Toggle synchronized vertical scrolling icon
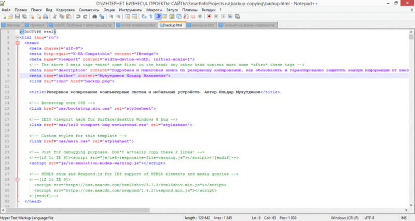Image resolution: width=415 pixels, height=221 pixels. point(128,17)
